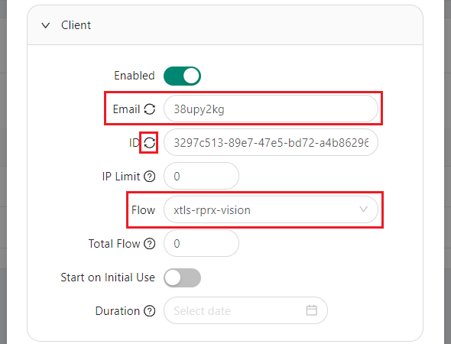
Task: Click the Total Flow value field
Action: click(201, 243)
